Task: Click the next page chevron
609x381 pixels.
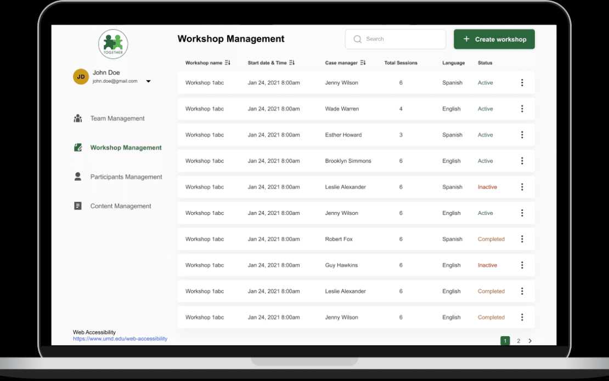Action: [530, 340]
